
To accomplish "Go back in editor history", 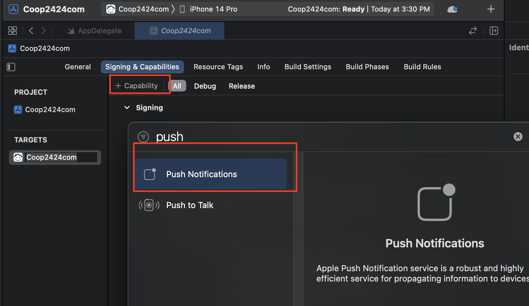I will pos(31,31).
